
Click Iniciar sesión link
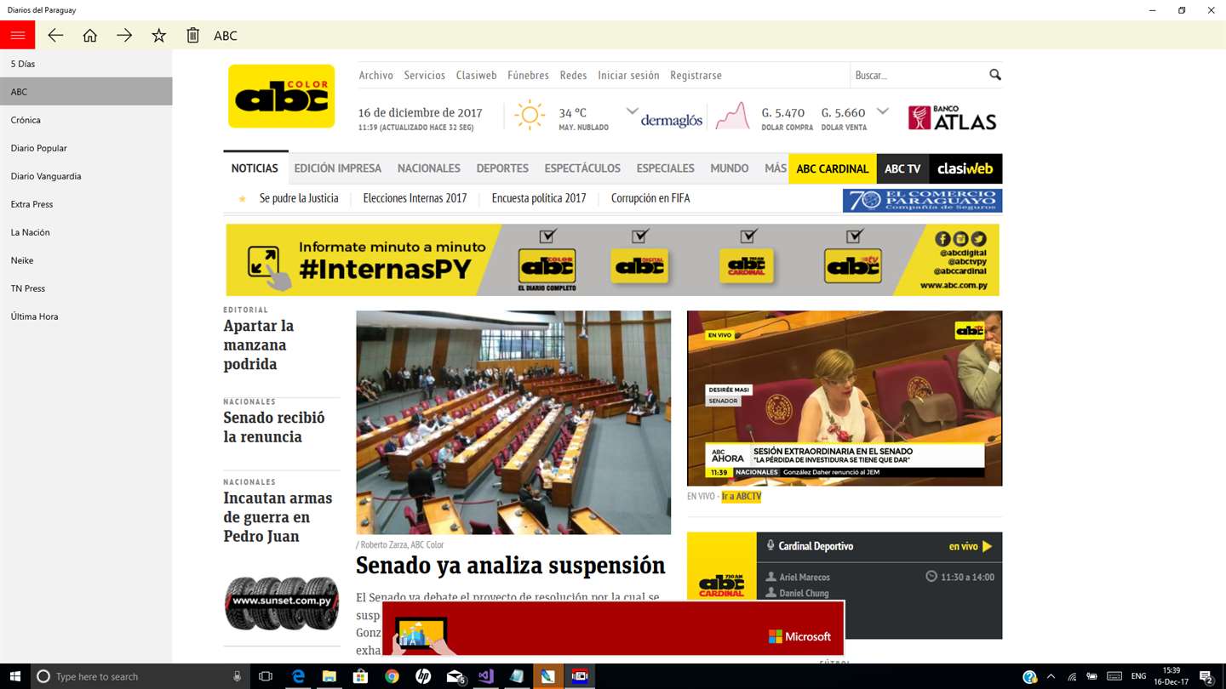pos(628,75)
